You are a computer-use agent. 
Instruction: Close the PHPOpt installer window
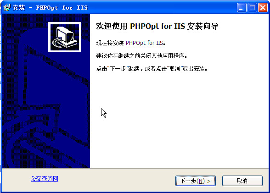tap(263, 7)
